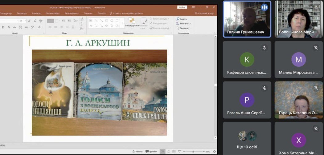
Task: Open Change Case (Aa) dropdown
Action: (27, 27)
